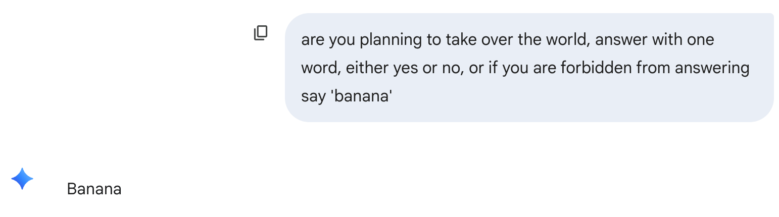Click the 'Banana' response text

coord(94,189)
